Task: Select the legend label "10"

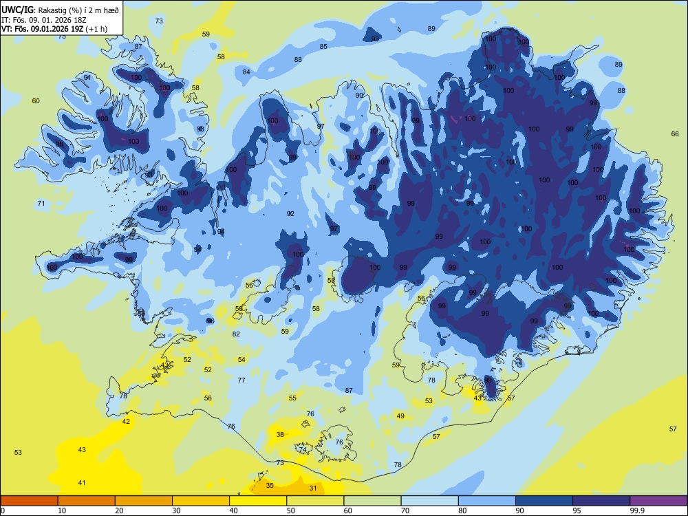Action: pyautogui.click(x=62, y=510)
